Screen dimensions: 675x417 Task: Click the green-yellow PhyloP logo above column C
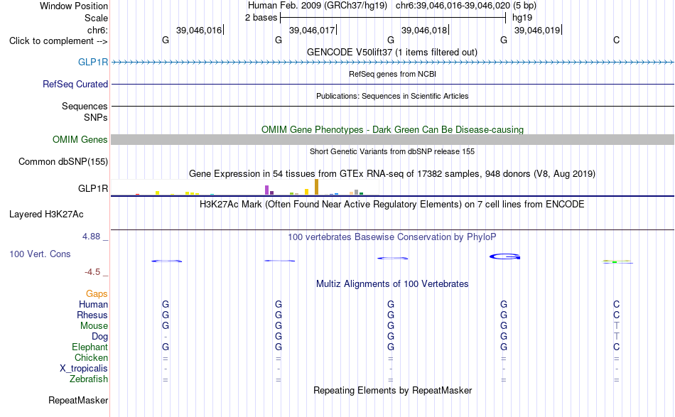coord(617,261)
